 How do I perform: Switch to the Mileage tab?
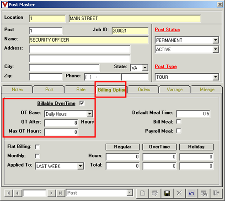207,89
